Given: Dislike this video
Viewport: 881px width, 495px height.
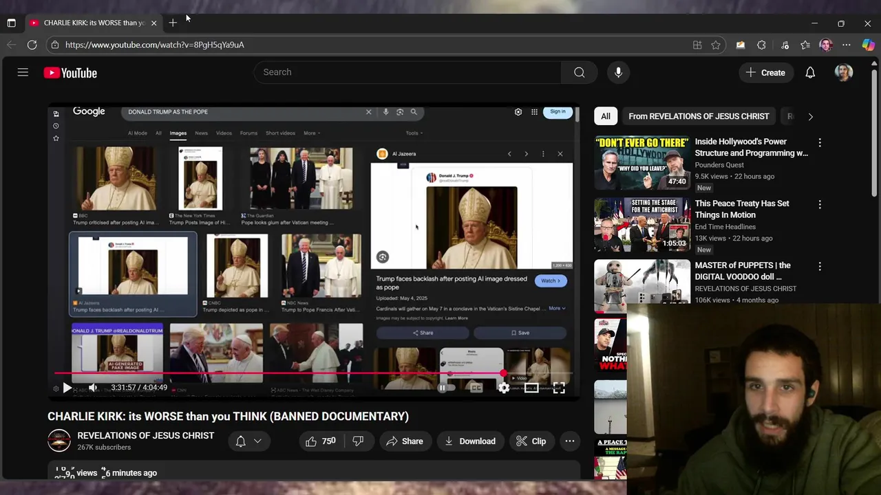Looking at the screenshot, I should pos(358,441).
